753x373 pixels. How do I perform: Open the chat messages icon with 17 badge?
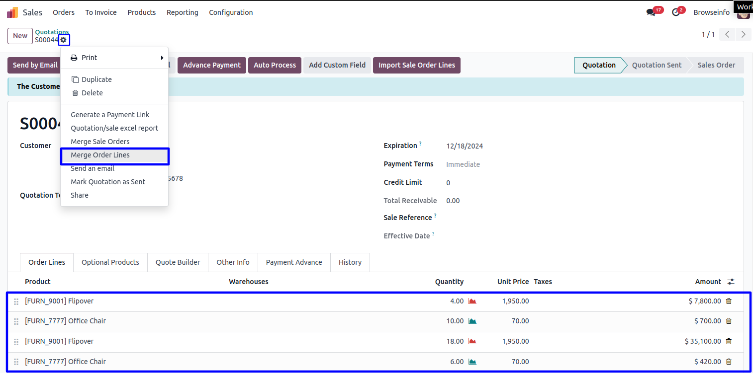click(x=651, y=12)
